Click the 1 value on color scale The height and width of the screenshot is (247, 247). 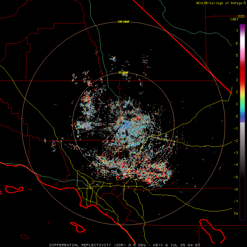coord(237,104)
